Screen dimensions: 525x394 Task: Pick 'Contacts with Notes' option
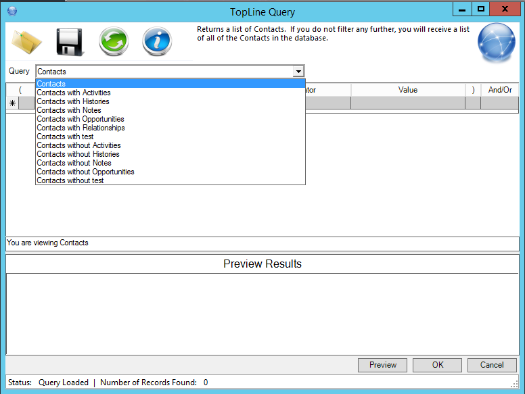point(170,110)
